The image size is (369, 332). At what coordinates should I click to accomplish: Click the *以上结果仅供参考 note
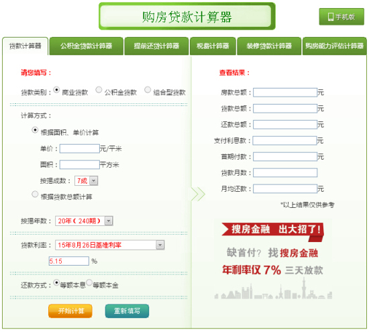click(x=307, y=205)
